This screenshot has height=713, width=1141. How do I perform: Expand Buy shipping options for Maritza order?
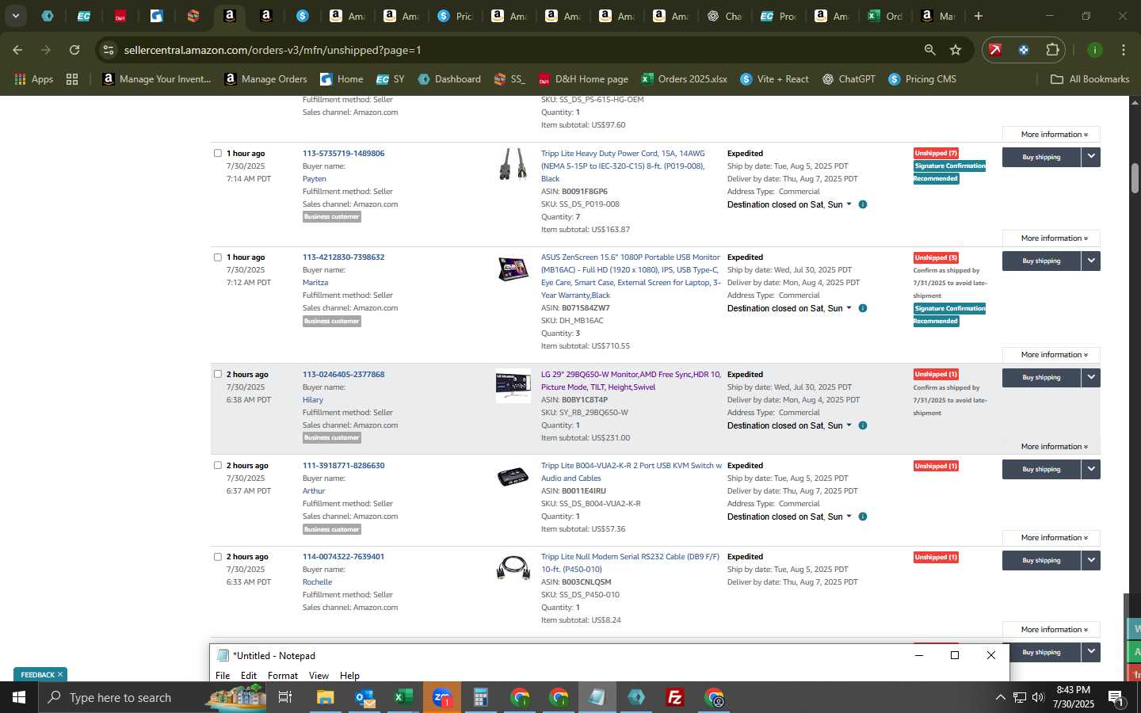(1091, 261)
